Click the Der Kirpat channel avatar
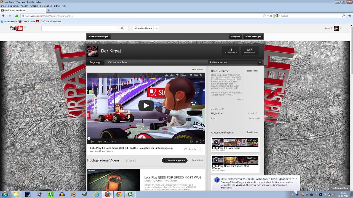 [x=93, y=51]
